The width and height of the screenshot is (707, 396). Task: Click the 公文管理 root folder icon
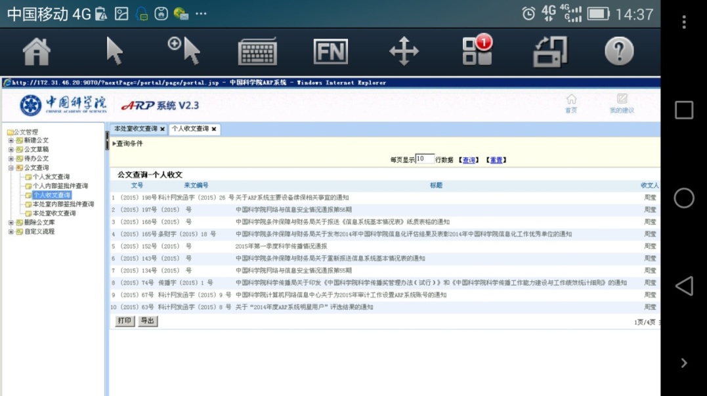10,132
